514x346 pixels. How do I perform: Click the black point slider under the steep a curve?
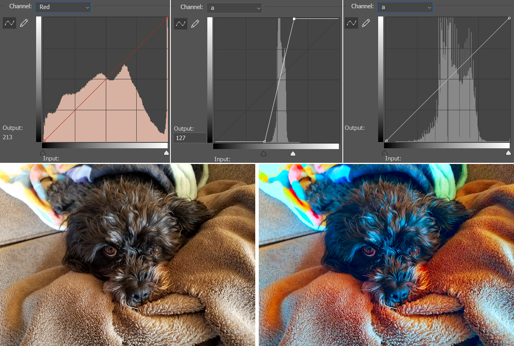263,153
